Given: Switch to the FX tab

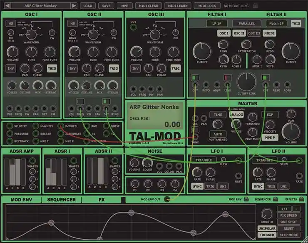Looking at the screenshot, I should [102, 200].
